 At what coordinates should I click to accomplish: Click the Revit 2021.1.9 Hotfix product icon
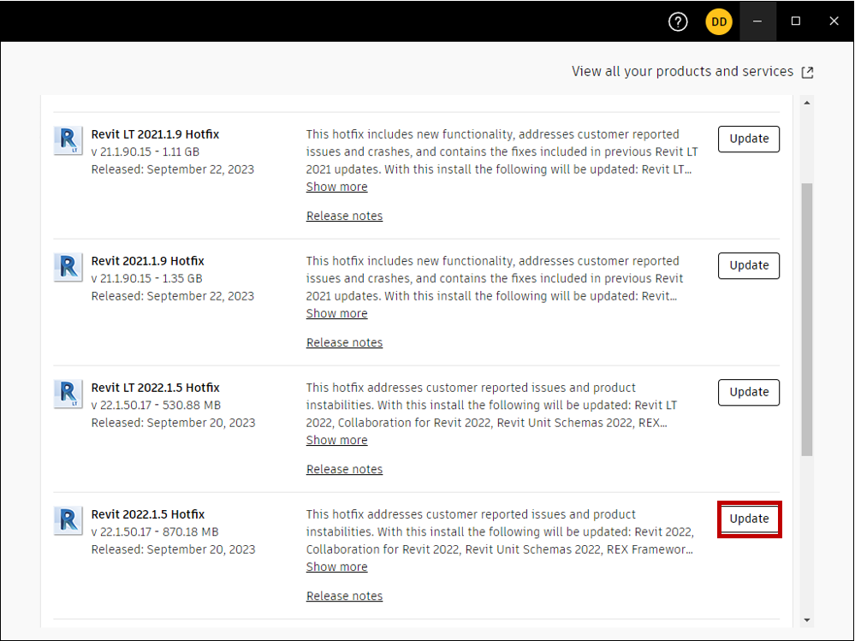coord(68,267)
